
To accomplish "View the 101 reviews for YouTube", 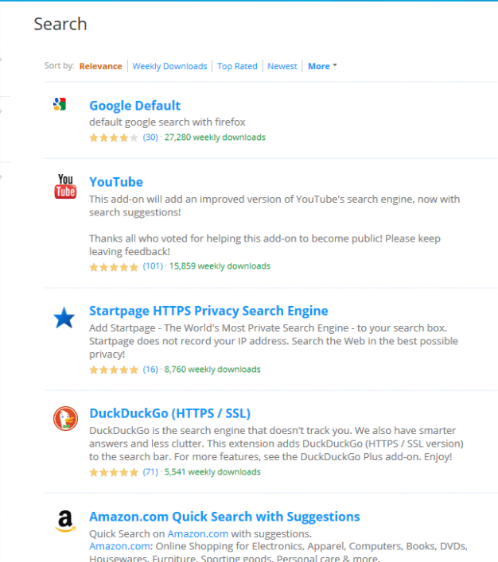I will pos(153,266).
